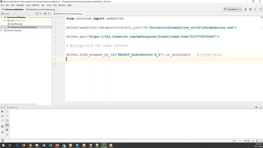263x148 pixels.
Task: Open Cortana search circle on taskbar
Action: pos(10,145)
